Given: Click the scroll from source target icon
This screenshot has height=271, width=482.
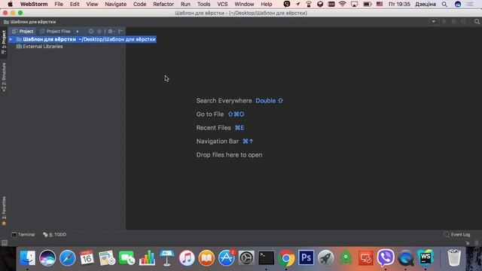Looking at the screenshot, I should 91,32.
